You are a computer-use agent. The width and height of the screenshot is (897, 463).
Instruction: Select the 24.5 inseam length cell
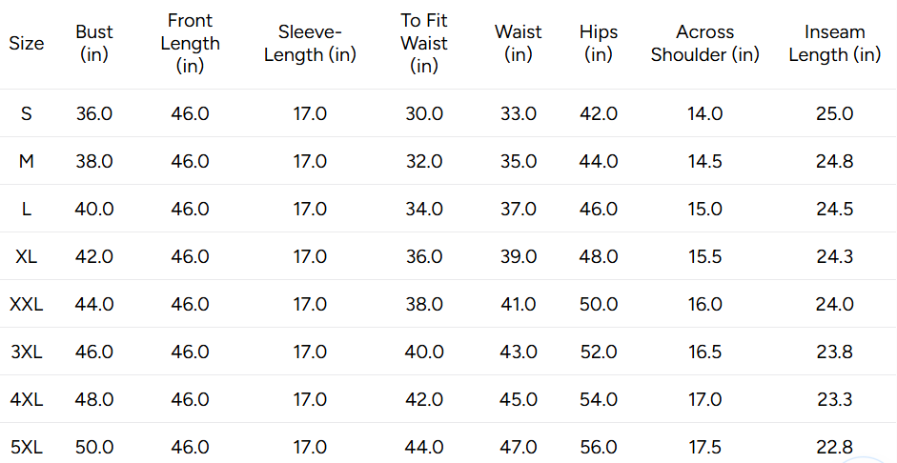(835, 209)
